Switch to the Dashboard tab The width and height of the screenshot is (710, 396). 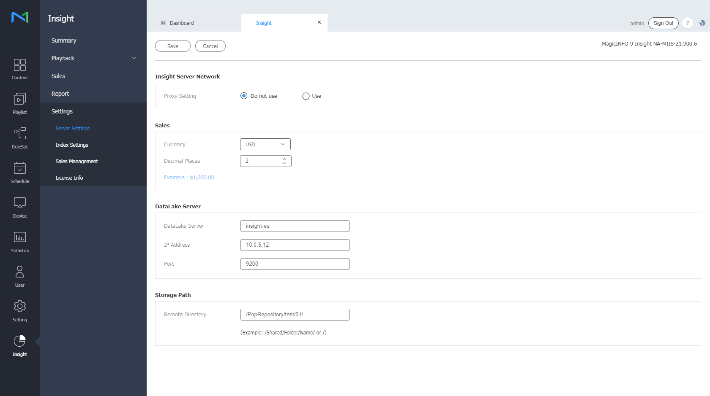[182, 23]
